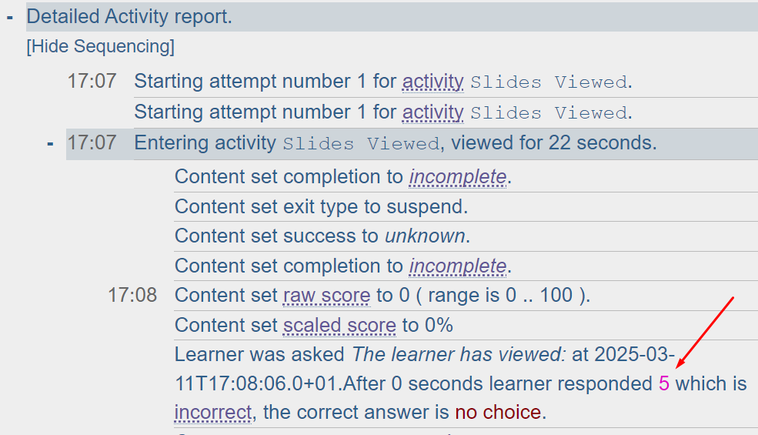Click the first 'incomplete' completion term
This screenshot has height=435, width=758.
point(457,176)
